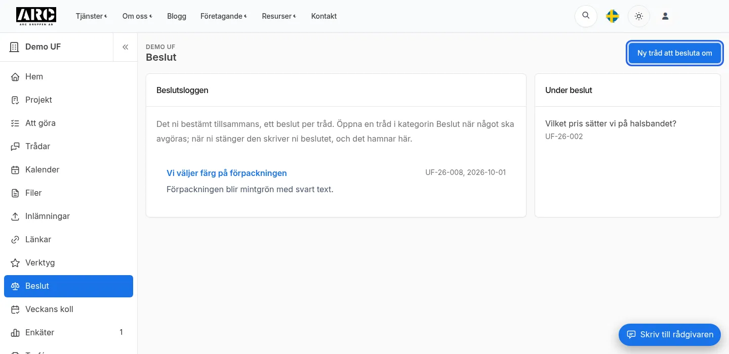
Task: Expand the Tjänster dropdown menu
Action: (92, 16)
